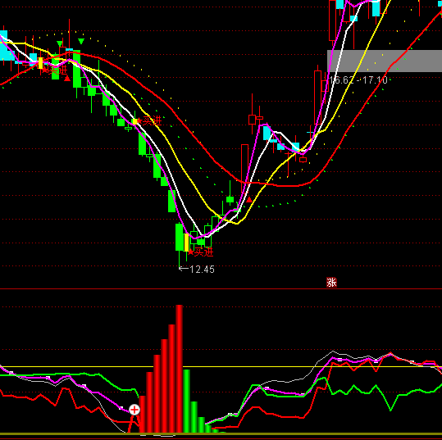Click red divider line between chart panels
The image size is (442, 440).
[221, 288]
